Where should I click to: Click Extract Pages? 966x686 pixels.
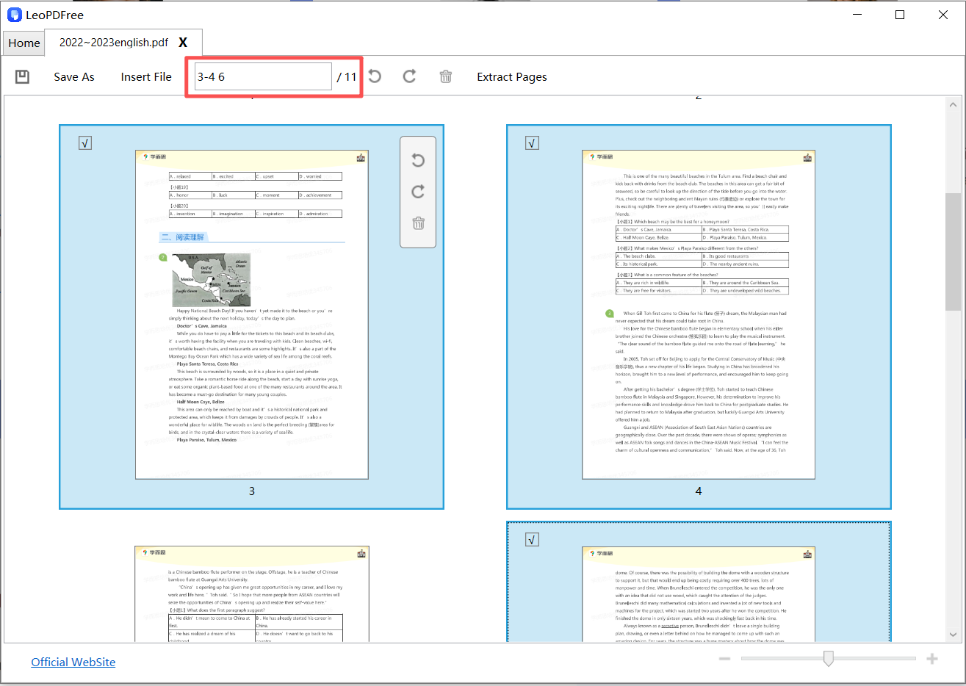511,76
